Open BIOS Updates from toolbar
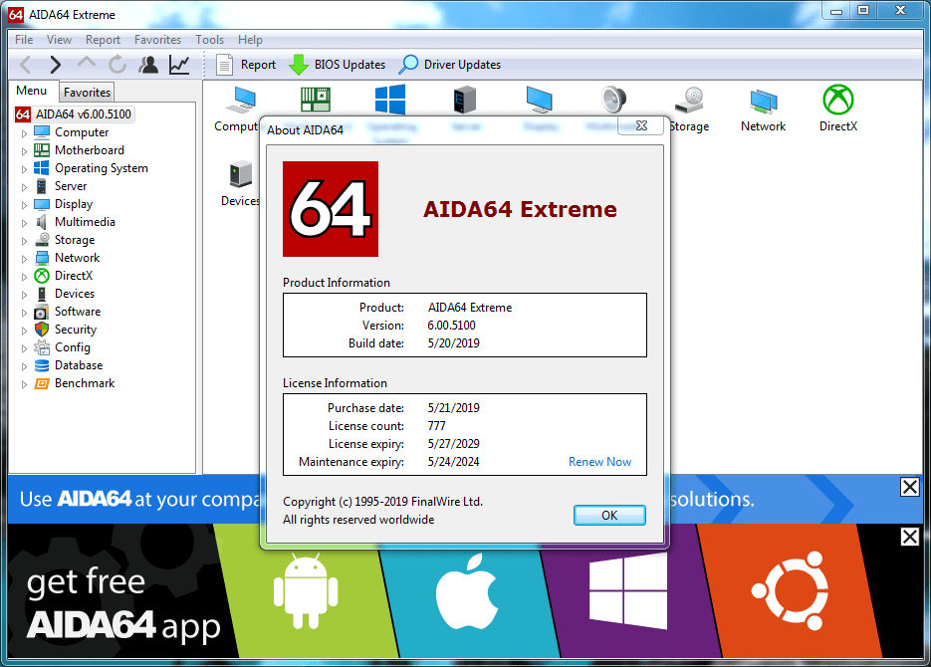 click(338, 65)
